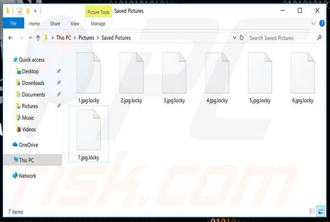Open Music in the navigation pane

pyautogui.click(x=25, y=118)
